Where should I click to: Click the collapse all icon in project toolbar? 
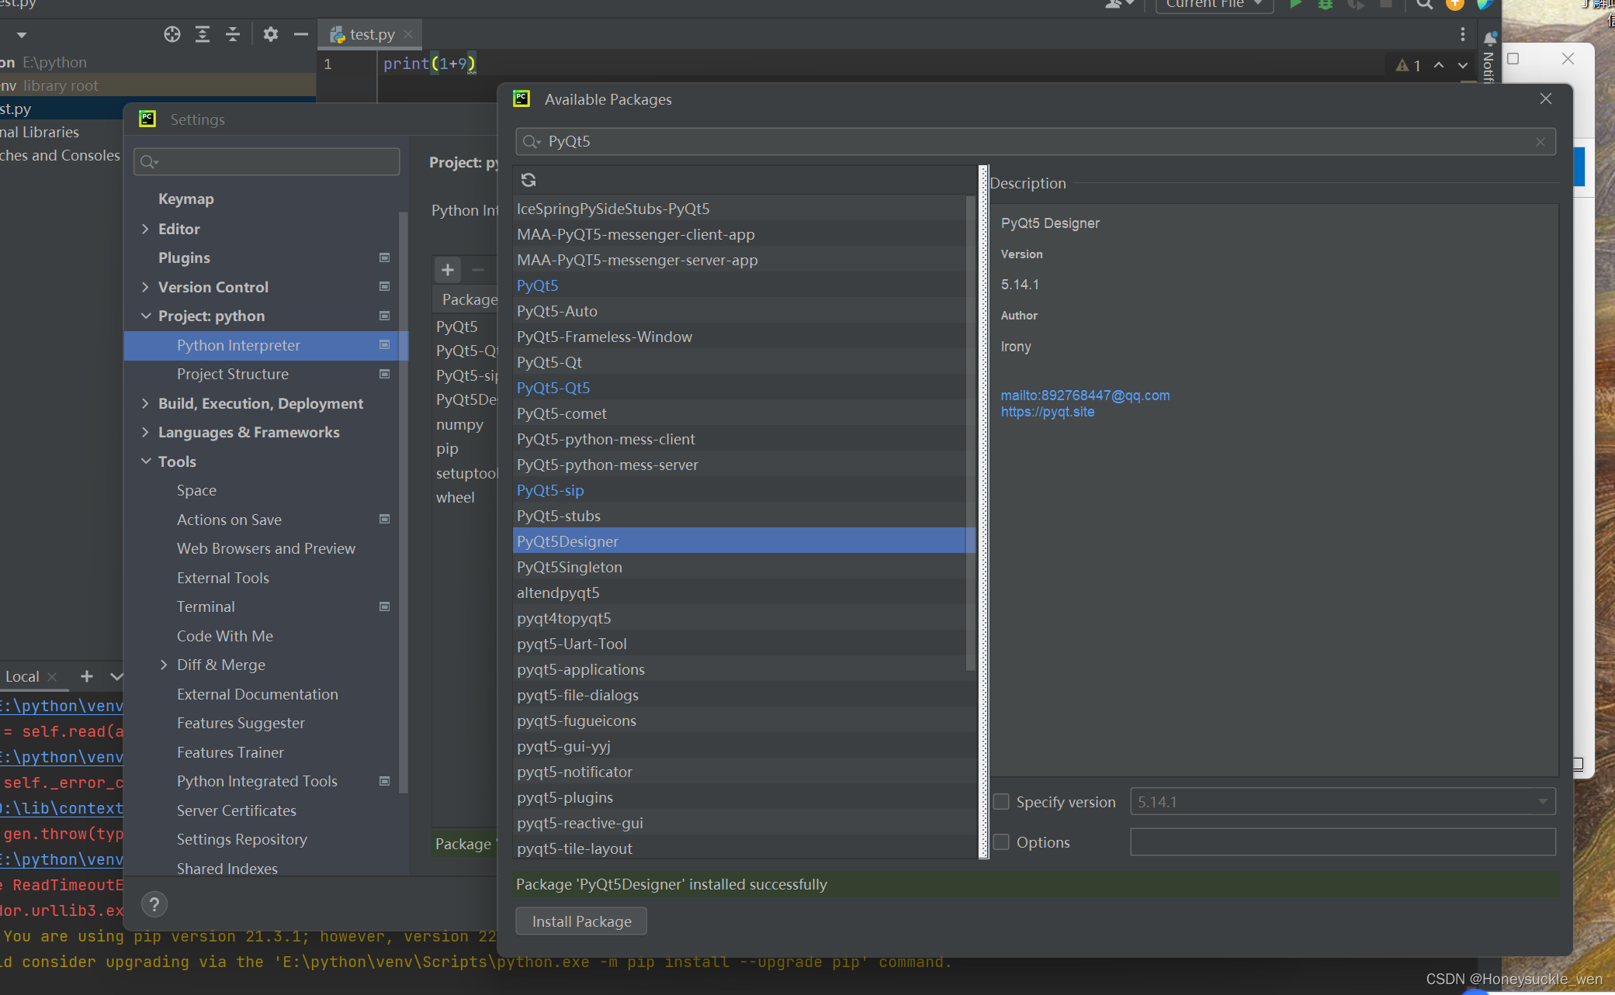tap(233, 34)
